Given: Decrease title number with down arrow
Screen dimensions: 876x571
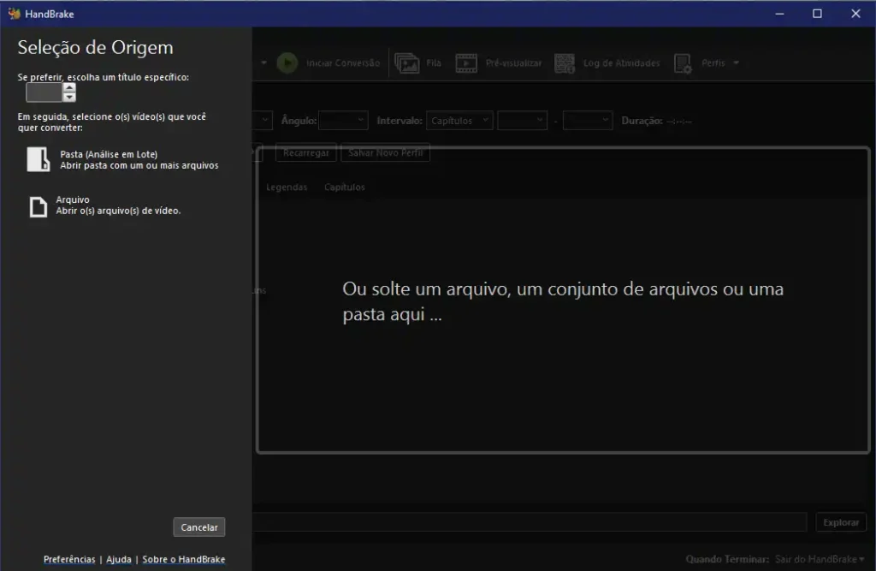Looking at the screenshot, I should (x=69, y=97).
